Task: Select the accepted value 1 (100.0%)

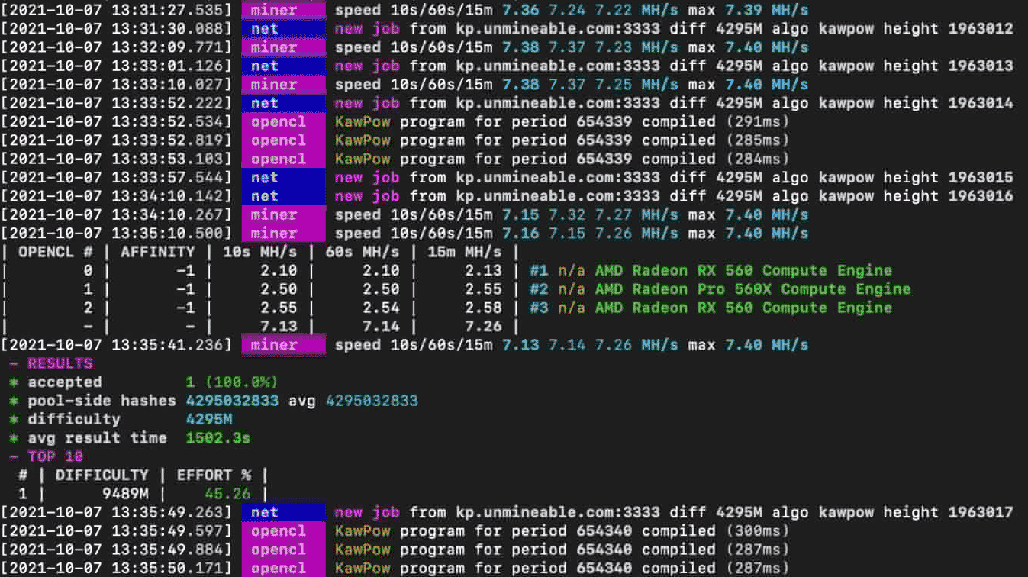Action: point(232,382)
